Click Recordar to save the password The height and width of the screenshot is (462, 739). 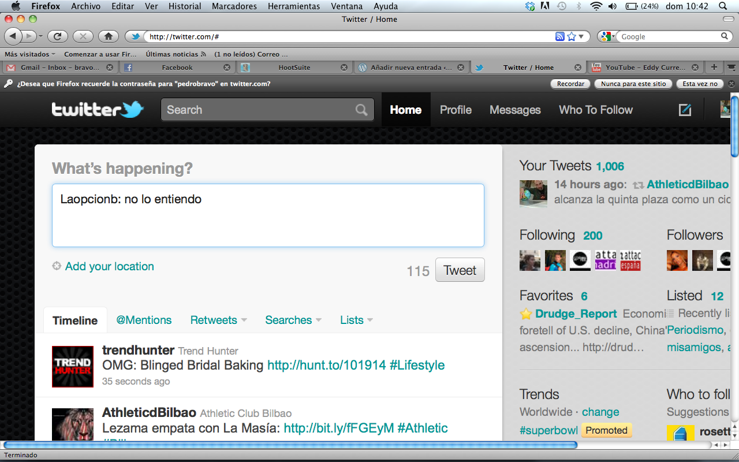coord(570,84)
